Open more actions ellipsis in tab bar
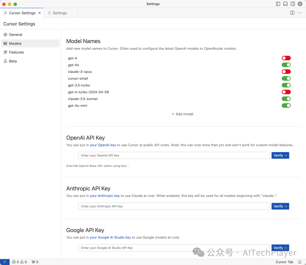 point(299,13)
